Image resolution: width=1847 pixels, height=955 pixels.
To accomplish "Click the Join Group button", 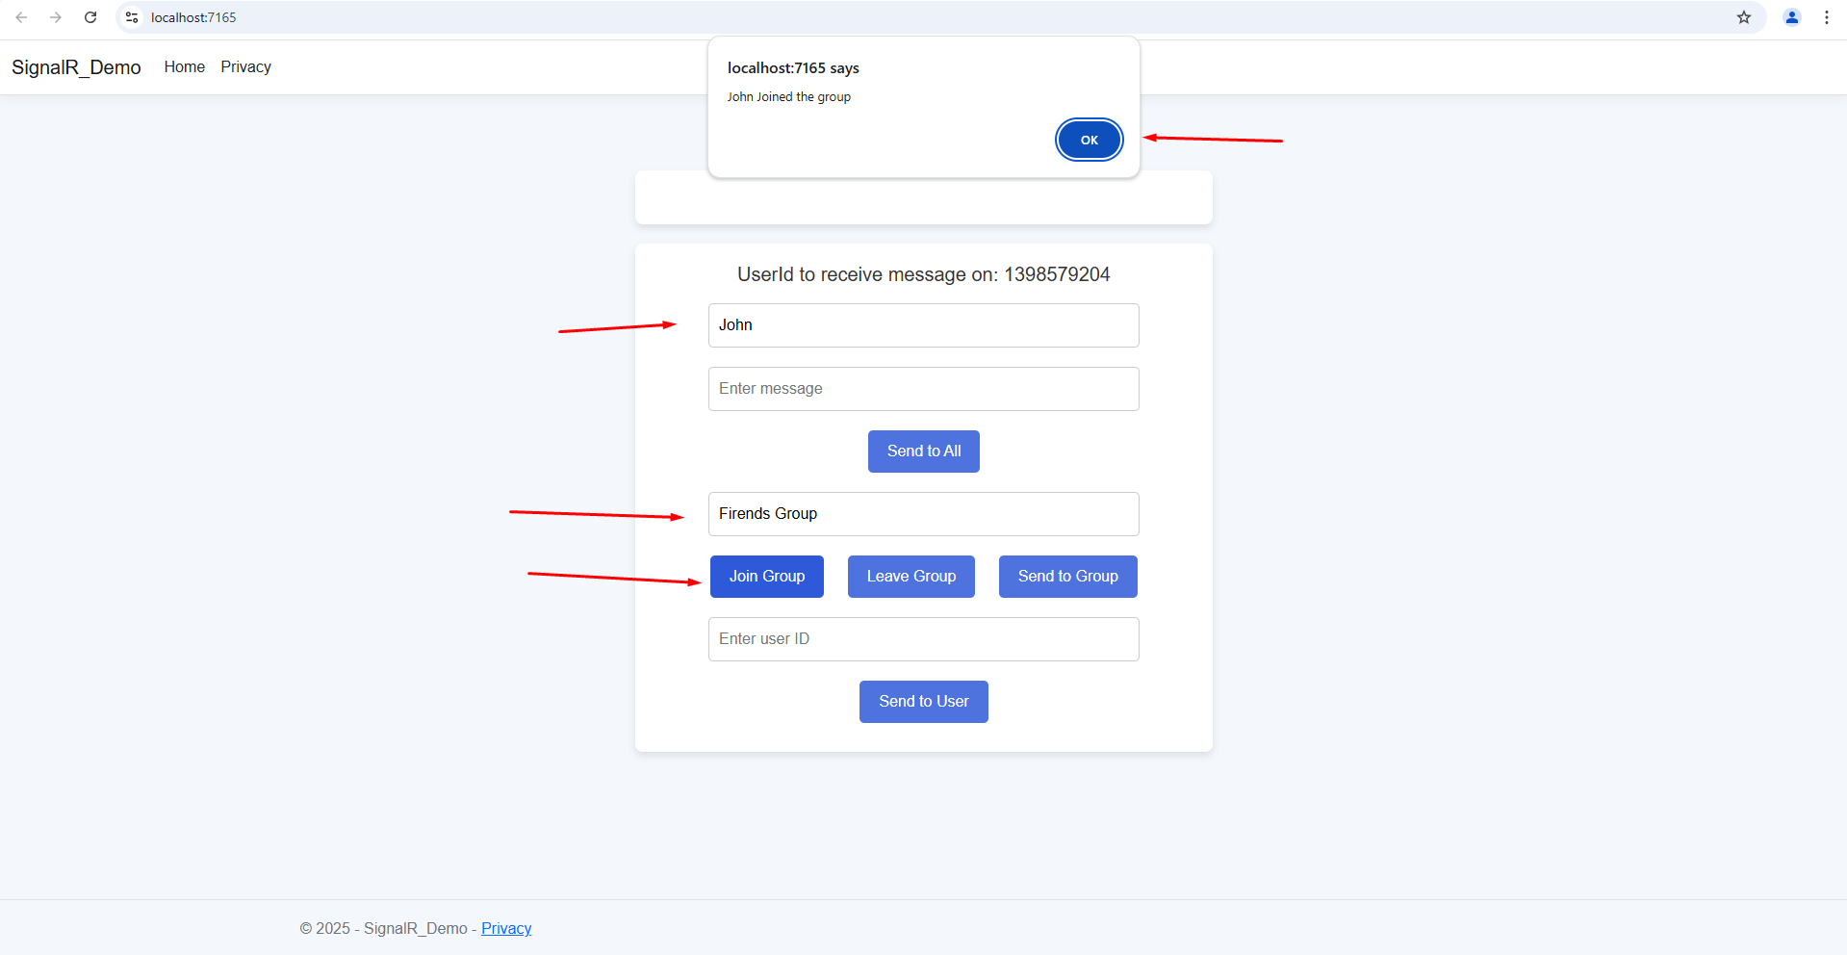I will pyautogui.click(x=766, y=576).
